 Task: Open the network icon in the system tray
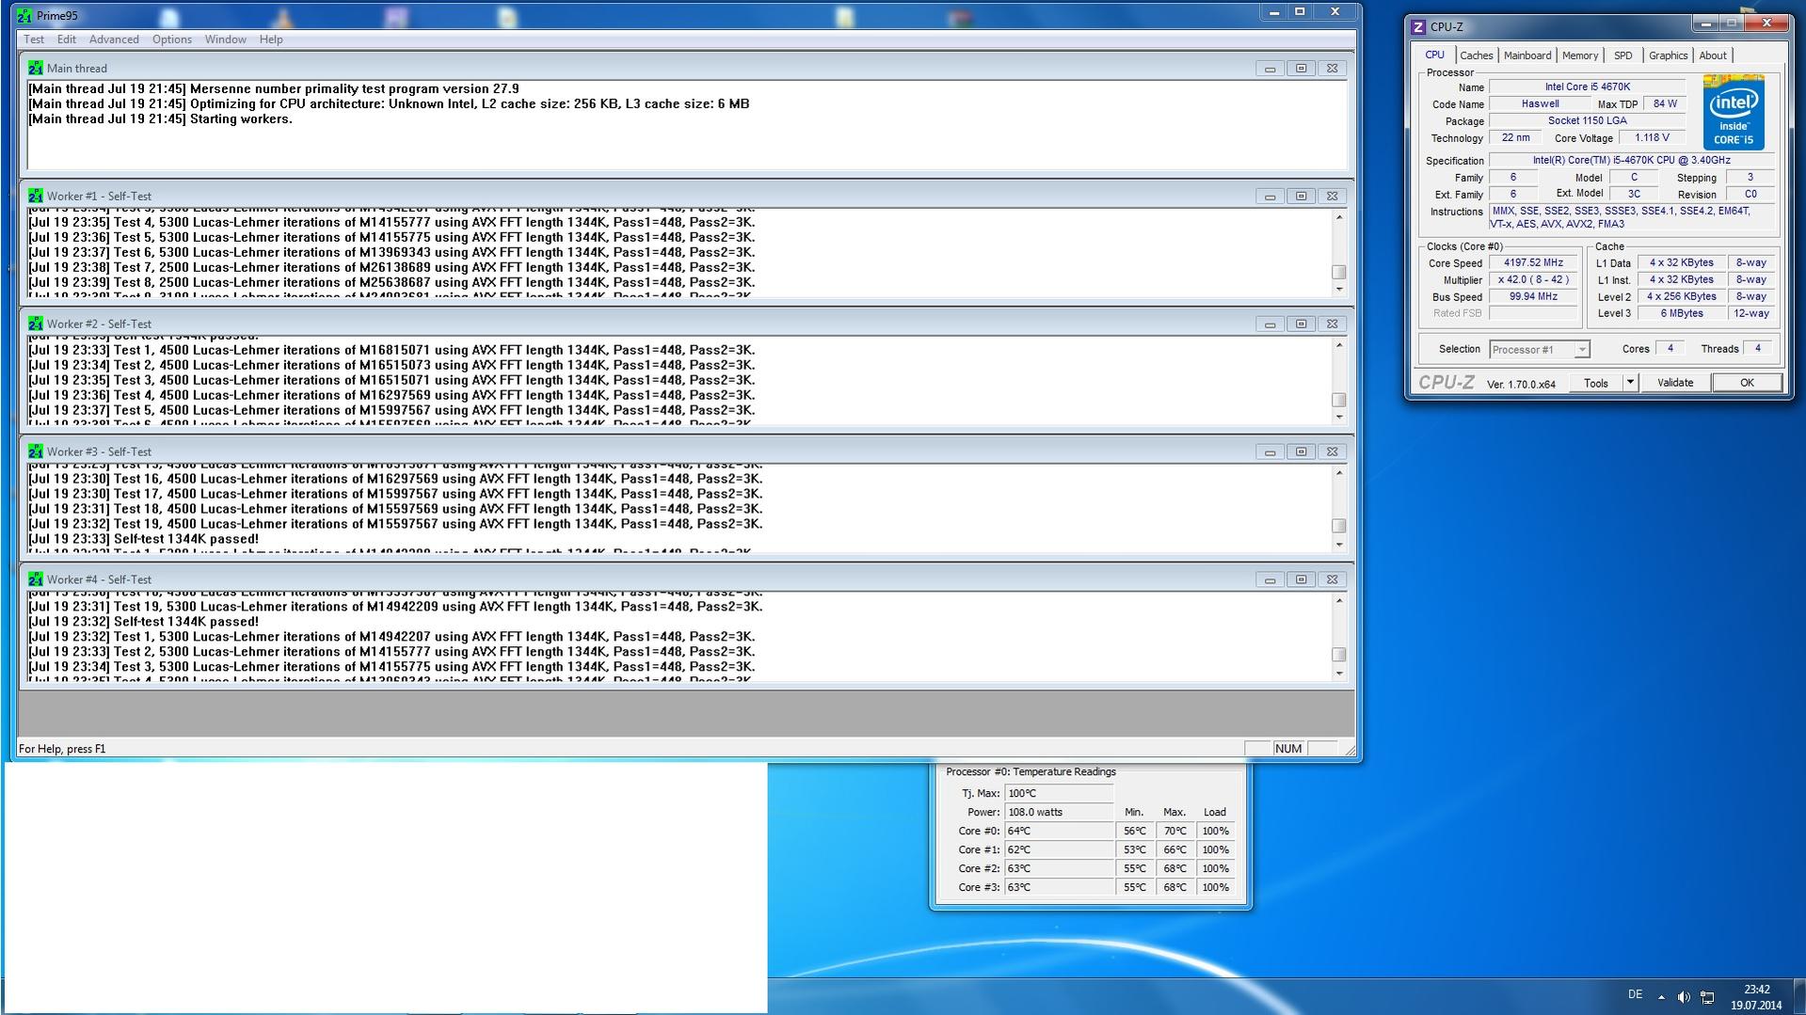tap(1707, 997)
